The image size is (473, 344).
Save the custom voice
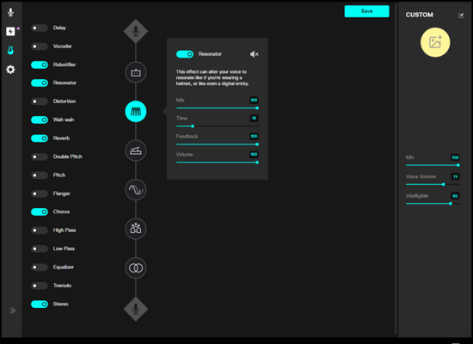[x=367, y=11]
